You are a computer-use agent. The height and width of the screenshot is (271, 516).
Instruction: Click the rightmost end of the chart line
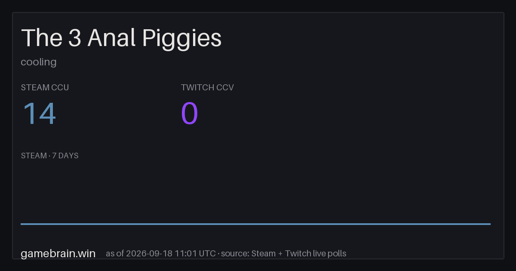tap(490, 224)
